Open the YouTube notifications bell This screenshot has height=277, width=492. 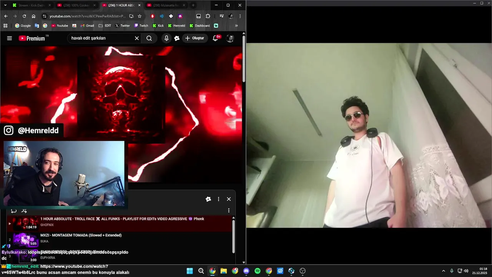[216, 38]
